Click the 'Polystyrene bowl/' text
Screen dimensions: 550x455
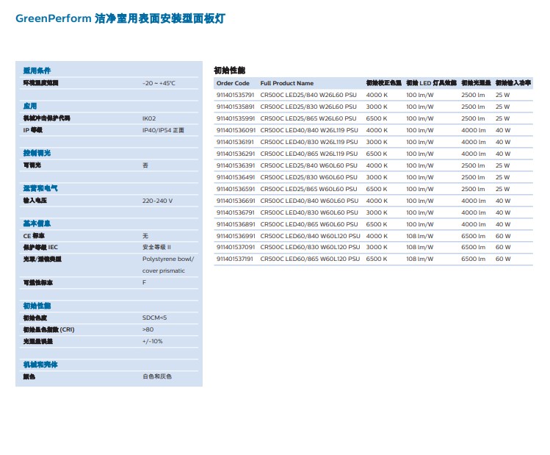pos(168,259)
